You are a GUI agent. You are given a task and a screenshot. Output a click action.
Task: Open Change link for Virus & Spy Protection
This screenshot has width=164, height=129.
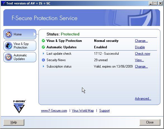pos(141,41)
